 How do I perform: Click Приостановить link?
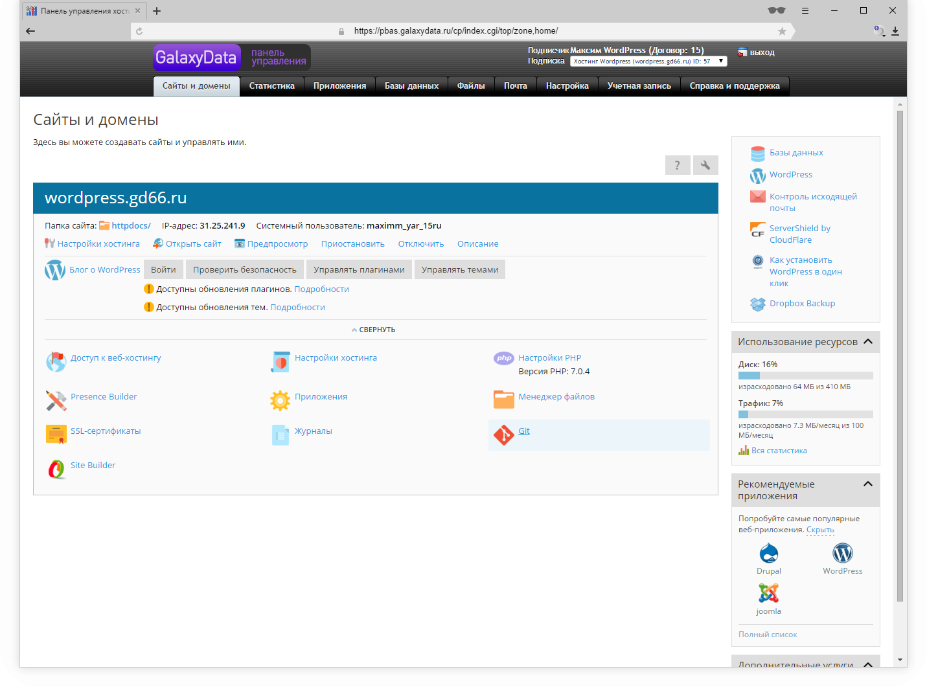[353, 244]
